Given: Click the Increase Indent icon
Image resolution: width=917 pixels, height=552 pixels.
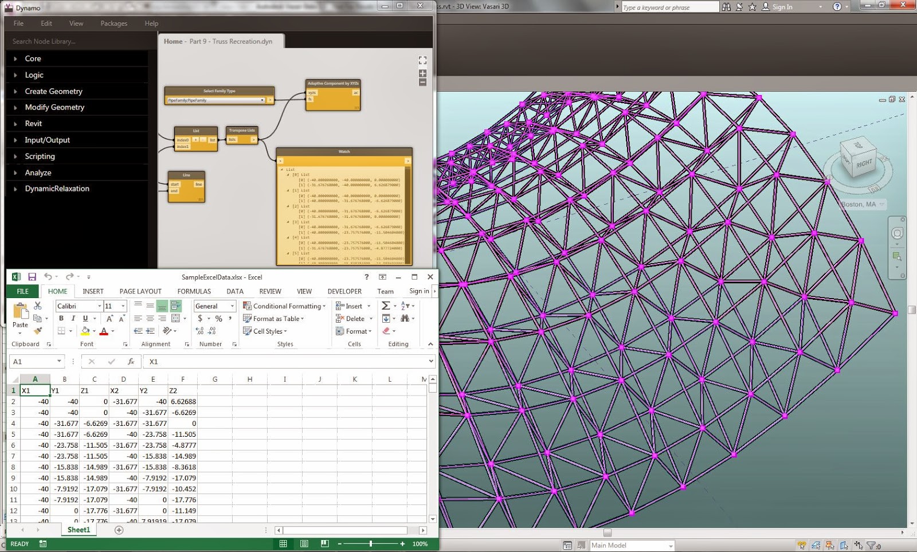Looking at the screenshot, I should pyautogui.click(x=150, y=331).
